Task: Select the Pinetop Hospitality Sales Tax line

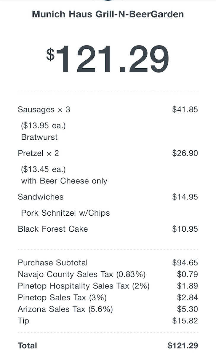Action: pyautogui.click(x=84, y=286)
